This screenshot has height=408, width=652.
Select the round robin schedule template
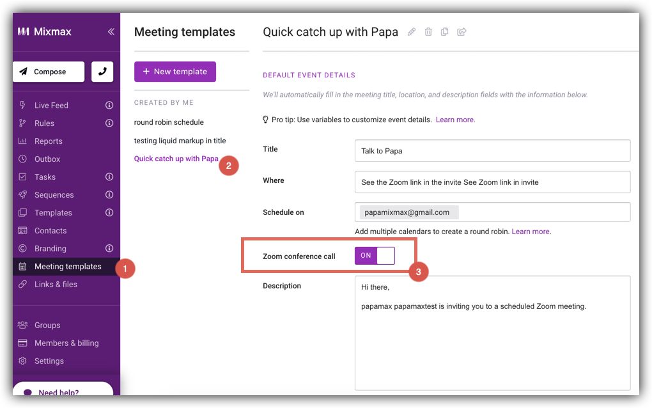tap(169, 122)
